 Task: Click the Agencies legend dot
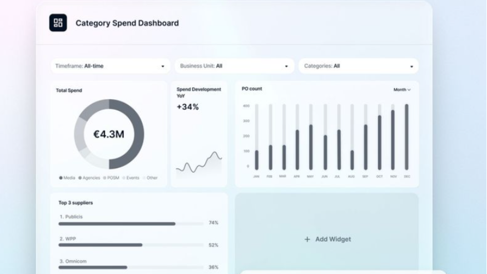(80, 178)
